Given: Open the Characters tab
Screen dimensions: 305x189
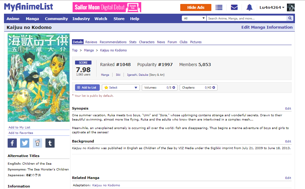Looking at the screenshot, I should 147,42.
